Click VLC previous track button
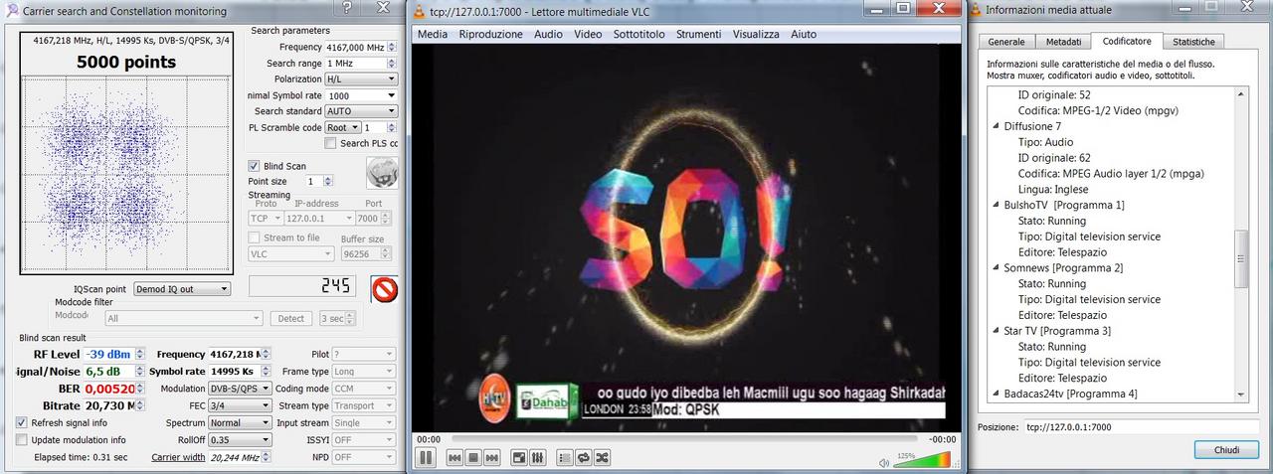The width and height of the screenshot is (1273, 474). (x=455, y=458)
